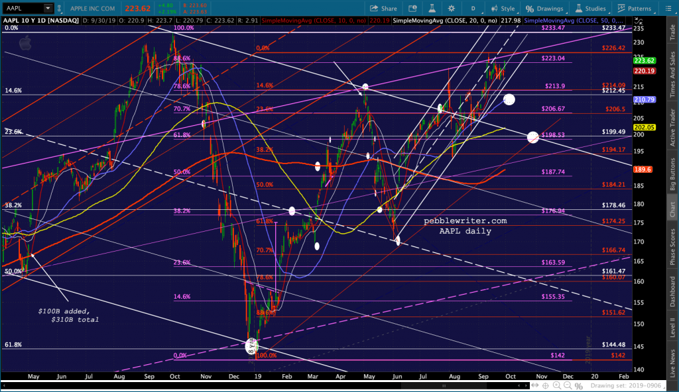The image size is (679, 392).
Task: Open the Studies button
Action: (x=590, y=8)
